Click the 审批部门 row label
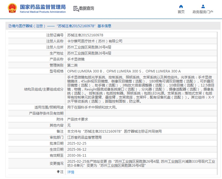The image size is (222, 179). click(x=57, y=137)
